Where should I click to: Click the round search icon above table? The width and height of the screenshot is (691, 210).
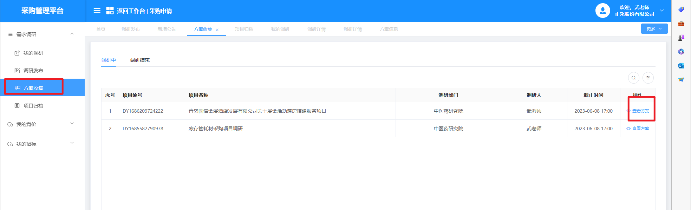[633, 78]
